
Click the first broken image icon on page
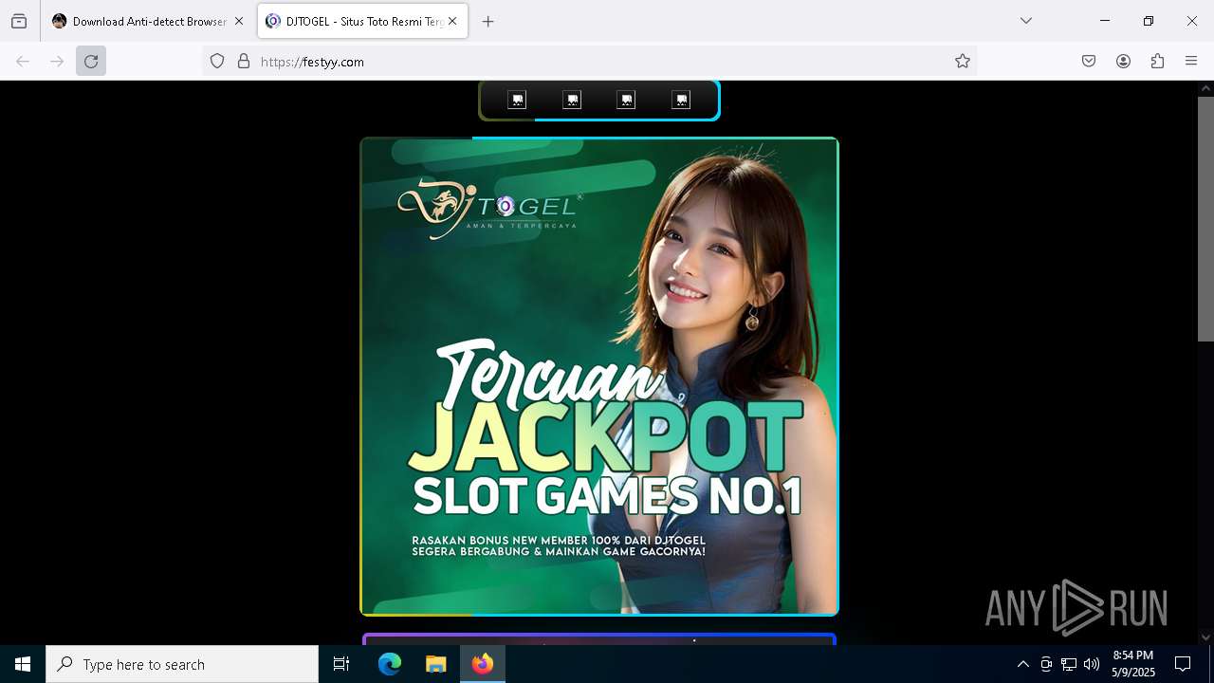pos(517,100)
